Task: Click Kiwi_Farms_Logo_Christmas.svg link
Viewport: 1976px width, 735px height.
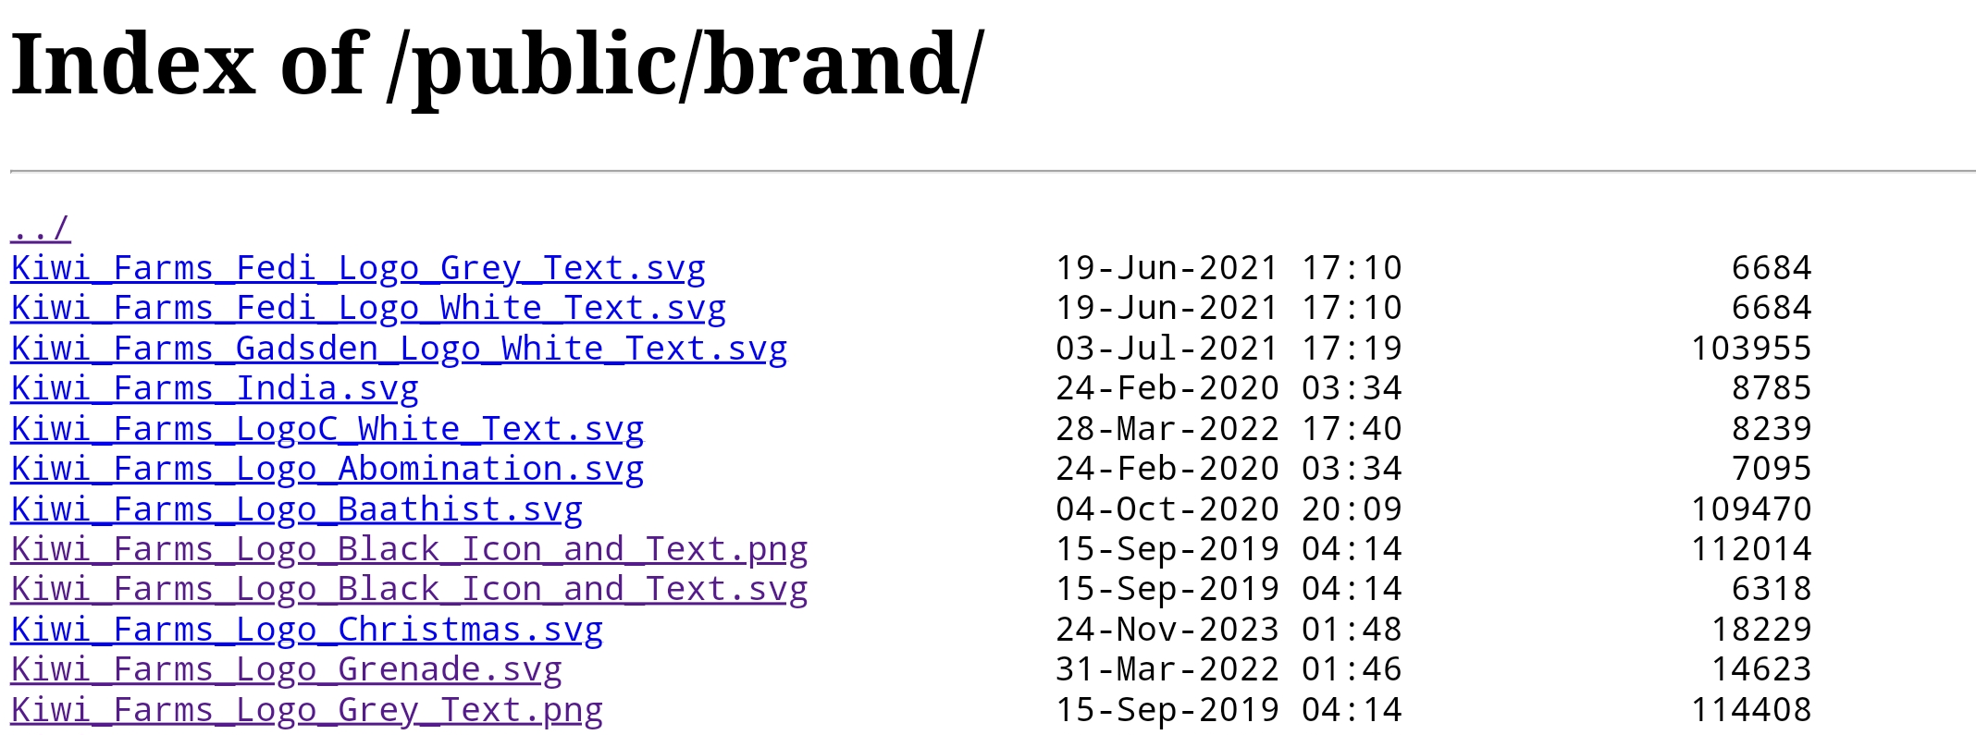Action: pyautogui.click(x=307, y=630)
